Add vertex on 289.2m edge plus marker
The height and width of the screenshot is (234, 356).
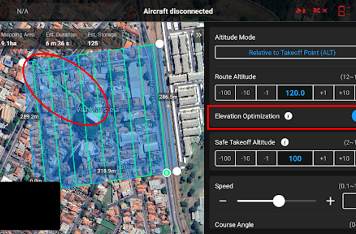click(x=29, y=125)
